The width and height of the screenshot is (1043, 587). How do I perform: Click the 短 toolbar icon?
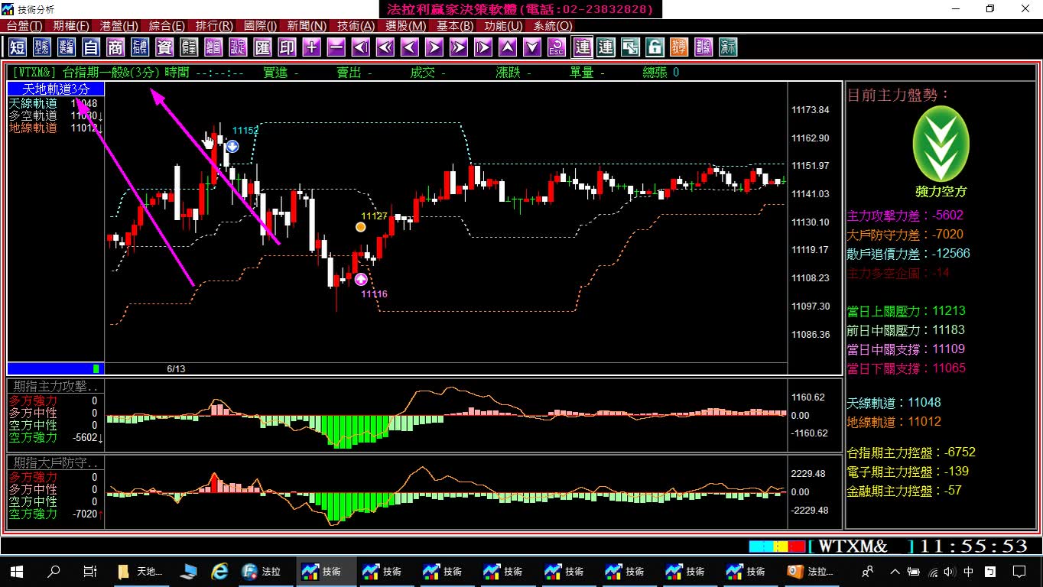[x=18, y=47]
